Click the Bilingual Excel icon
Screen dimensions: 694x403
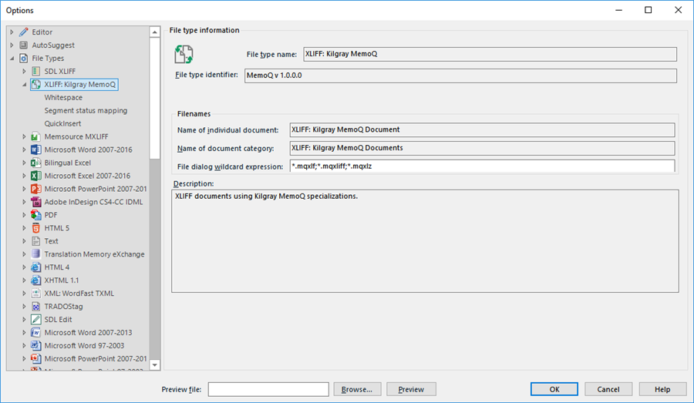click(35, 163)
